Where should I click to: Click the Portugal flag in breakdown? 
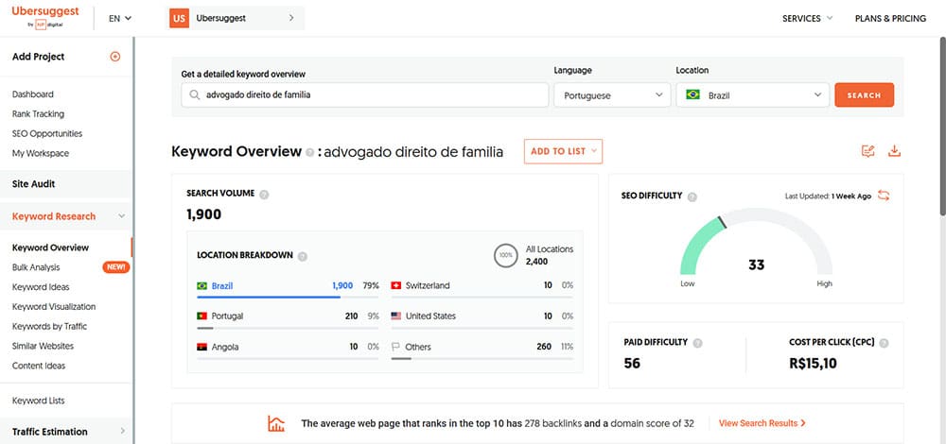coord(202,316)
